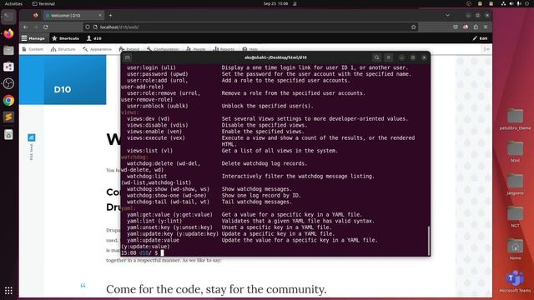
Task: Click the 'watchdog:tail (wd-tail, wt)' line
Action: coord(169,202)
